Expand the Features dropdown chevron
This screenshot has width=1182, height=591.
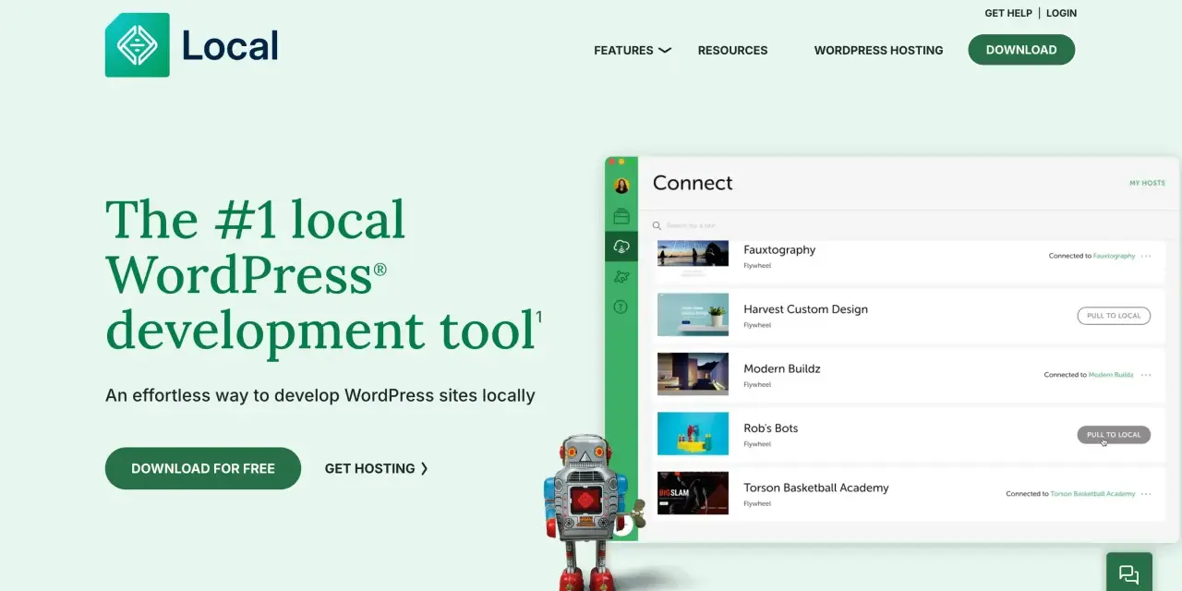tap(665, 50)
